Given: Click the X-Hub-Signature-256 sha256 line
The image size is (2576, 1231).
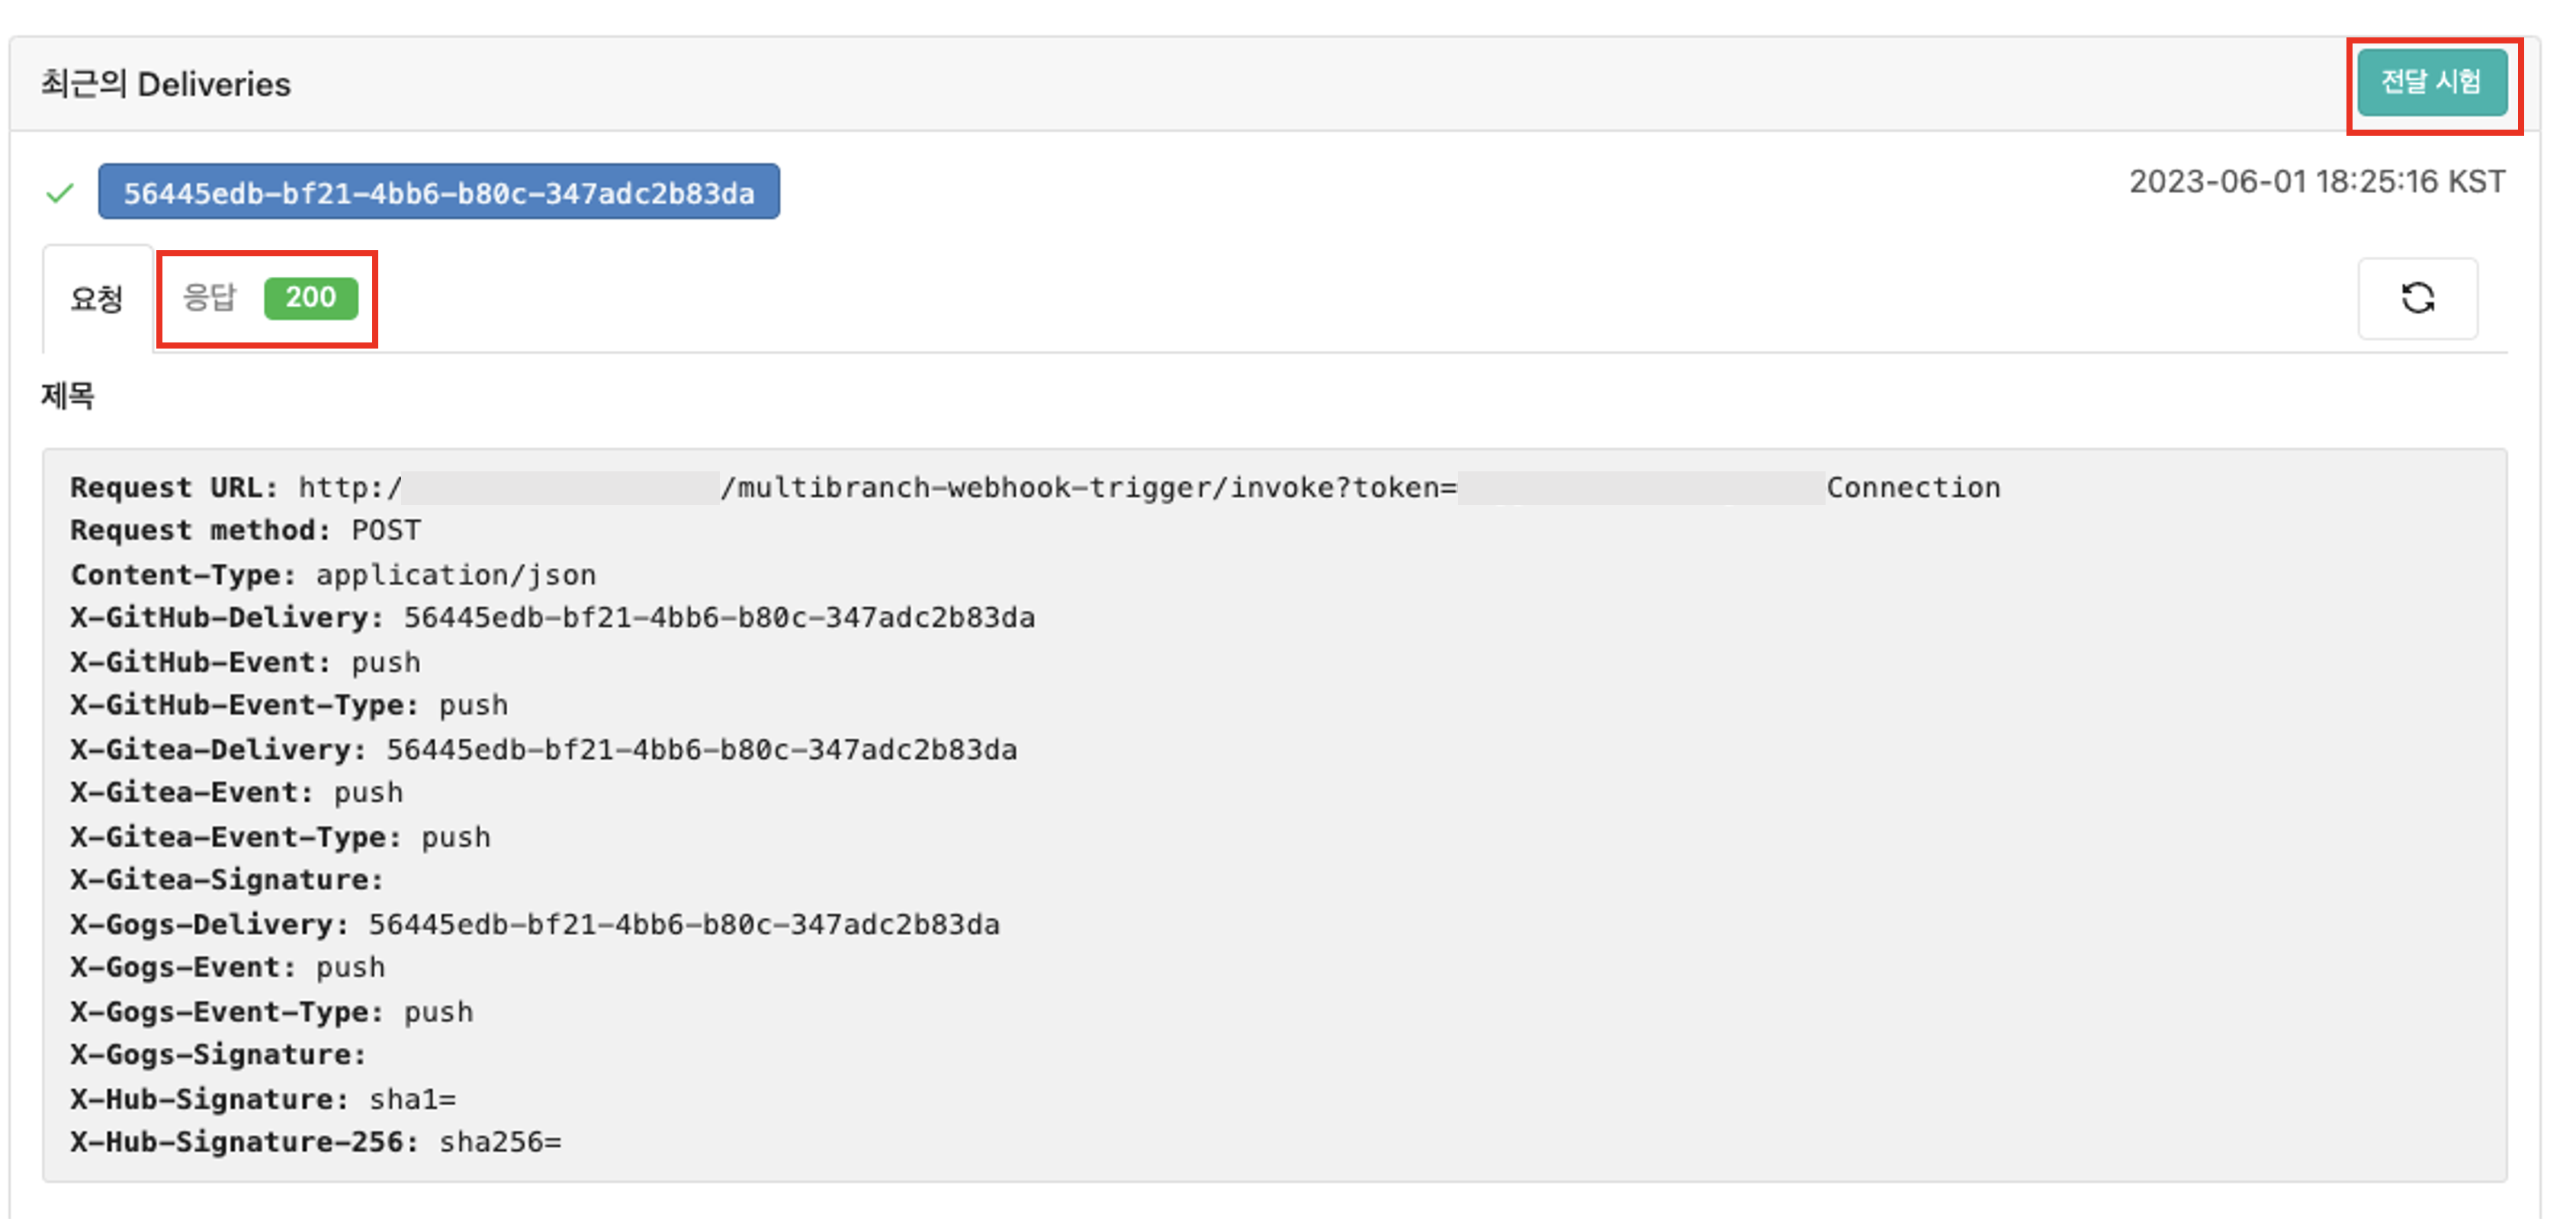Looking at the screenshot, I should pos(316,1142).
